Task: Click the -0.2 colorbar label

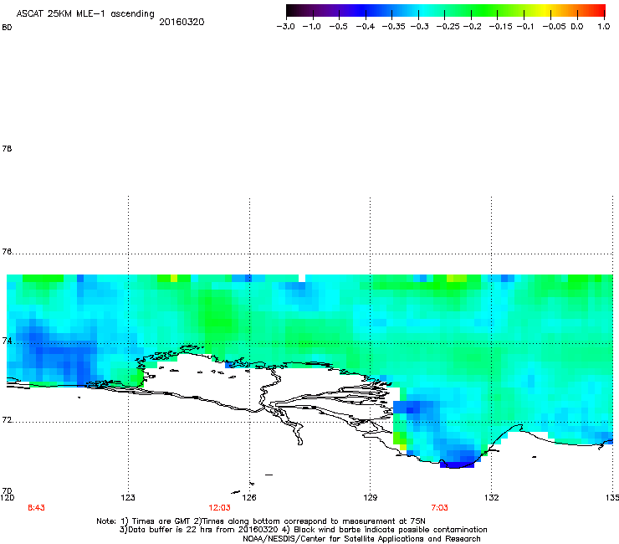Action: pos(473,27)
